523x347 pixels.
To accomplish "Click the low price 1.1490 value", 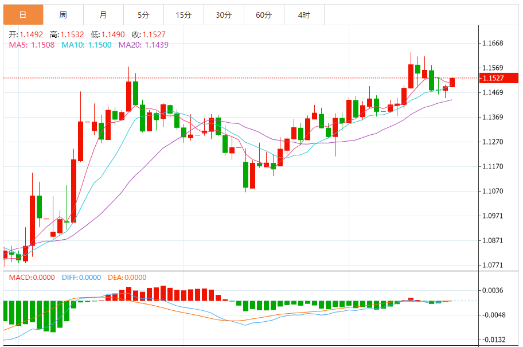I will 113,34.
